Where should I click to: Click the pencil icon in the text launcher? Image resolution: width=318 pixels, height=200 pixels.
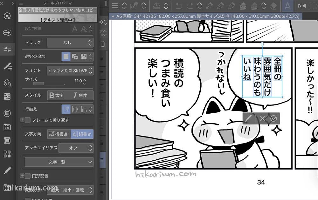[248, 118]
